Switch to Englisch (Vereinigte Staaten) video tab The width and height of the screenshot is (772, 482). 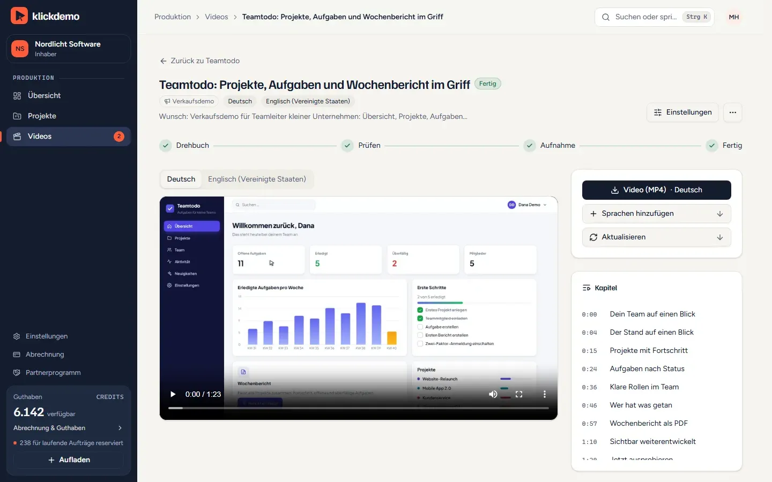(257, 179)
